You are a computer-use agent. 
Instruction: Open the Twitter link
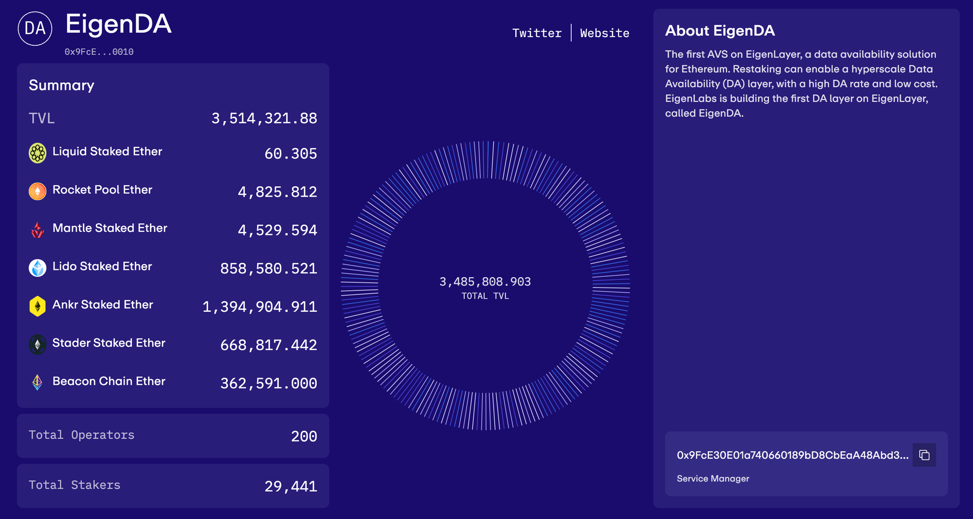point(537,33)
